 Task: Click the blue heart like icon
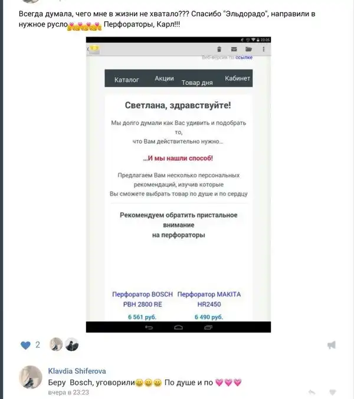[x=25, y=345]
